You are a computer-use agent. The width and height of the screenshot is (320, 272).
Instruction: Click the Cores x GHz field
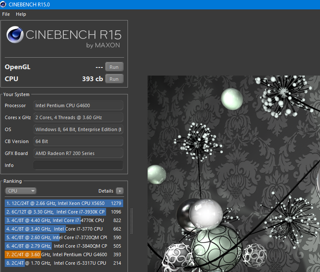(78, 117)
